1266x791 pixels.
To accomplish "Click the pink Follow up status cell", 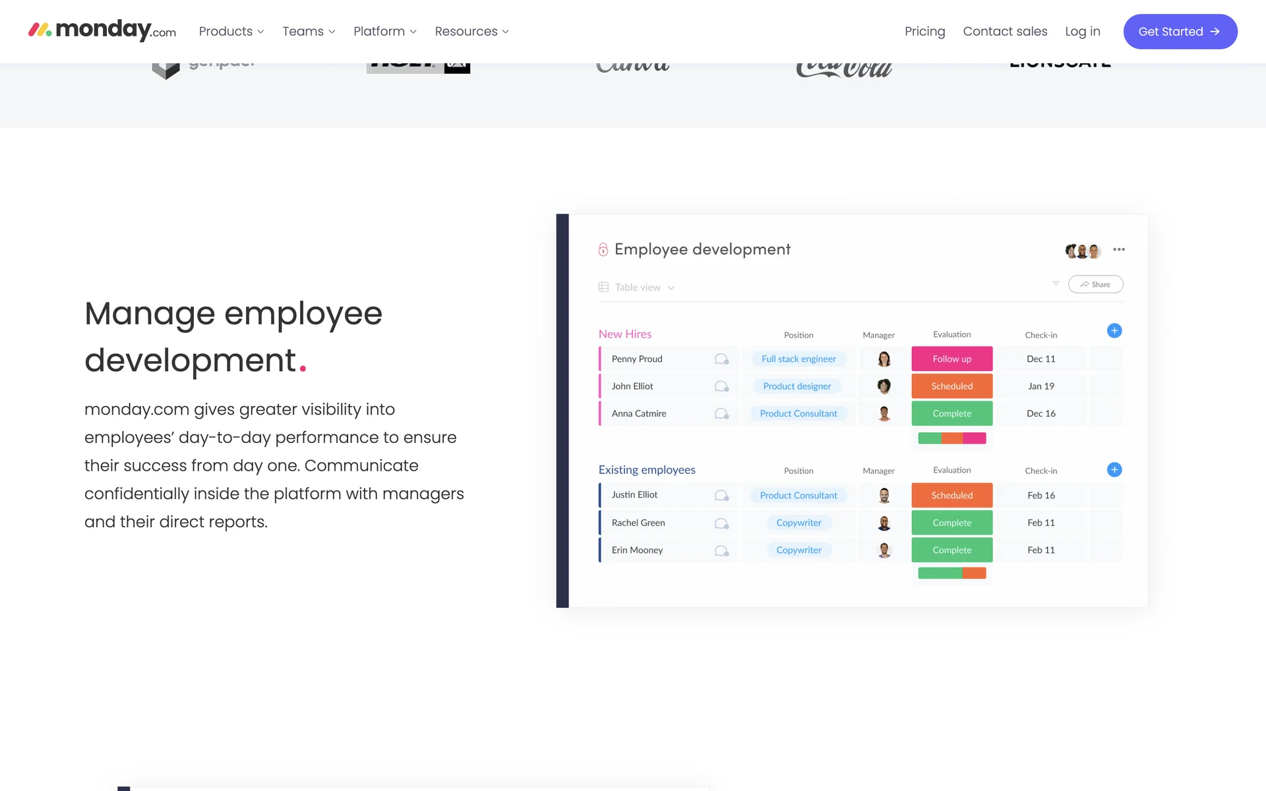I will [951, 359].
